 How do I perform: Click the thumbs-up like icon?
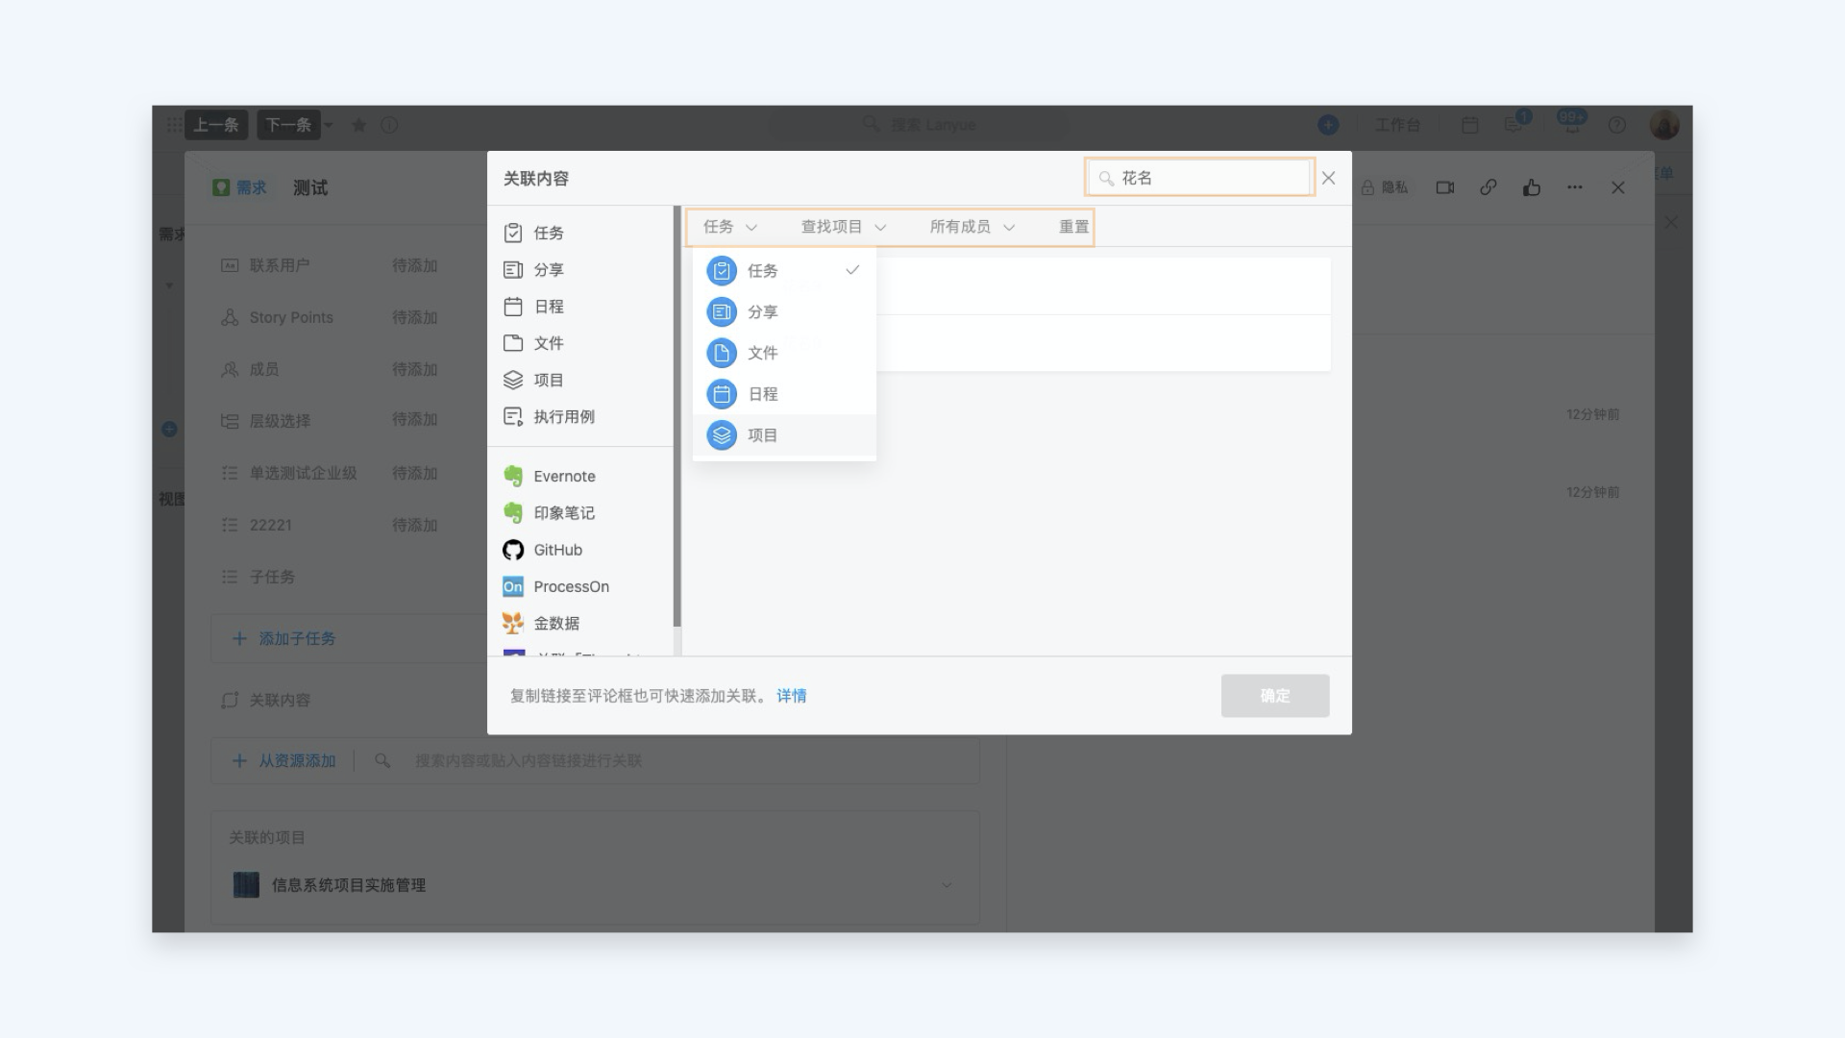(1532, 187)
